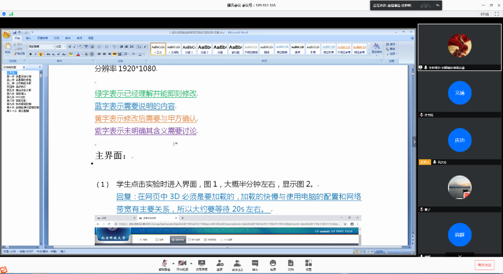Open the Chat icon in meeting toolbar

pyautogui.click(x=255, y=264)
